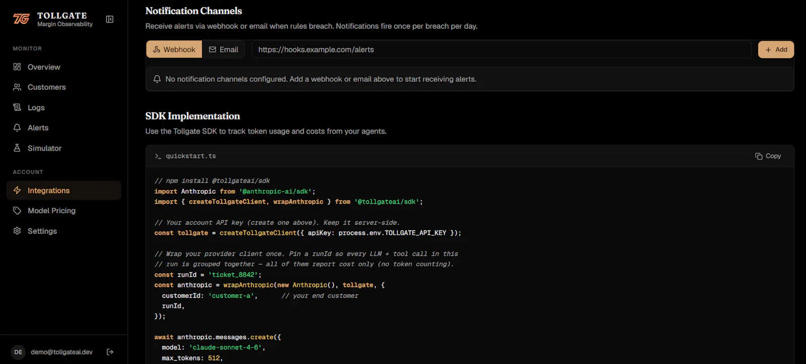Viewport: 806px width, 364px height.
Task: Click the Simulator flask icon
Action: (17, 148)
